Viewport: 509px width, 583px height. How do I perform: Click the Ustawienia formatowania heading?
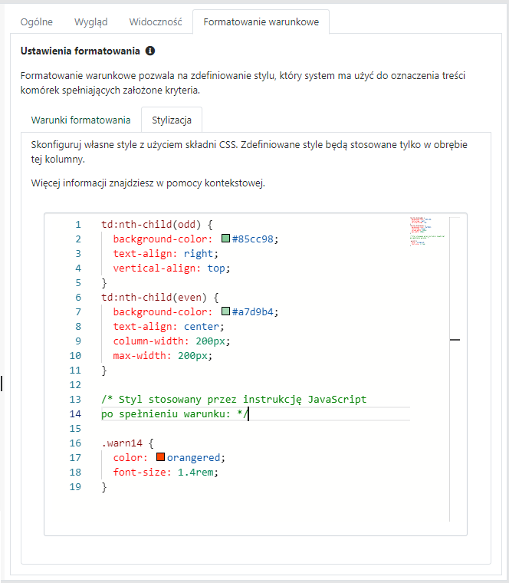point(80,51)
